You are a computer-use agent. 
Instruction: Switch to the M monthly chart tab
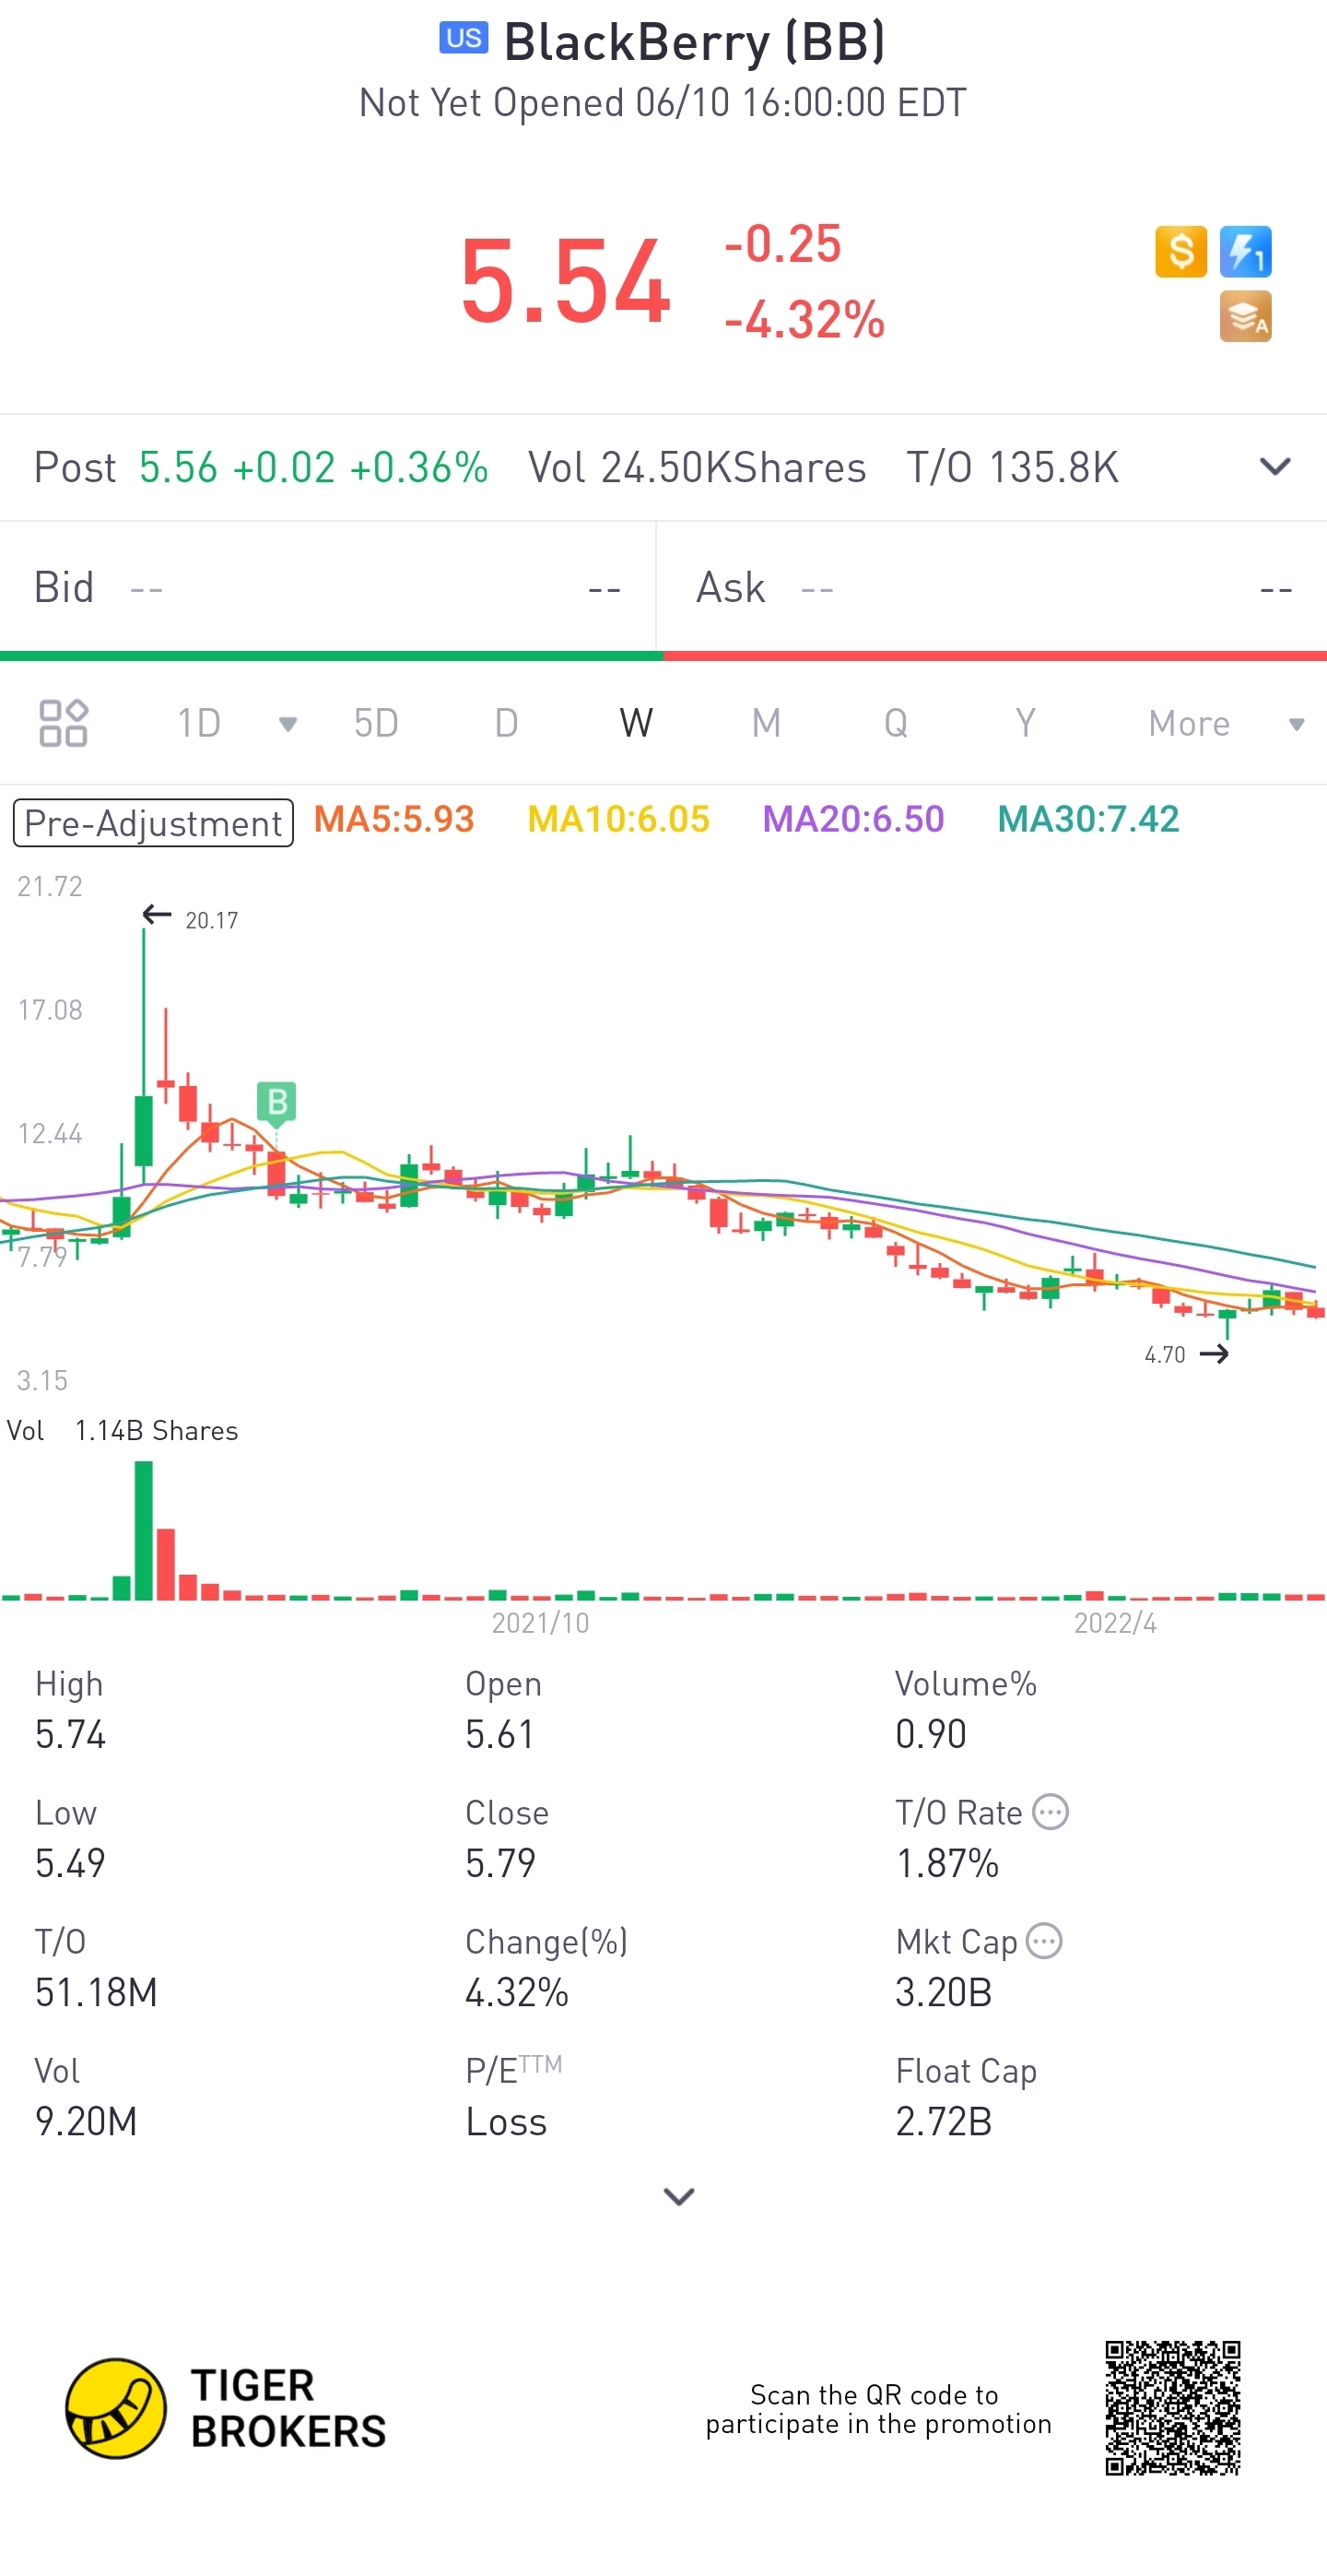point(767,723)
